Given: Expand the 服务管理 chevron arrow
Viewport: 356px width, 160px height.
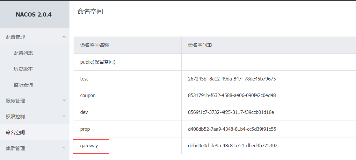Looking at the screenshot, I should (x=64, y=100).
